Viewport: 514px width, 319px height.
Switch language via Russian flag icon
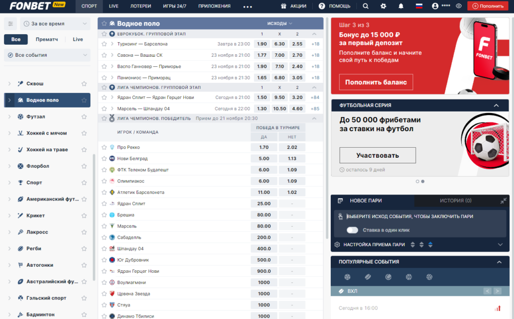[x=419, y=6]
